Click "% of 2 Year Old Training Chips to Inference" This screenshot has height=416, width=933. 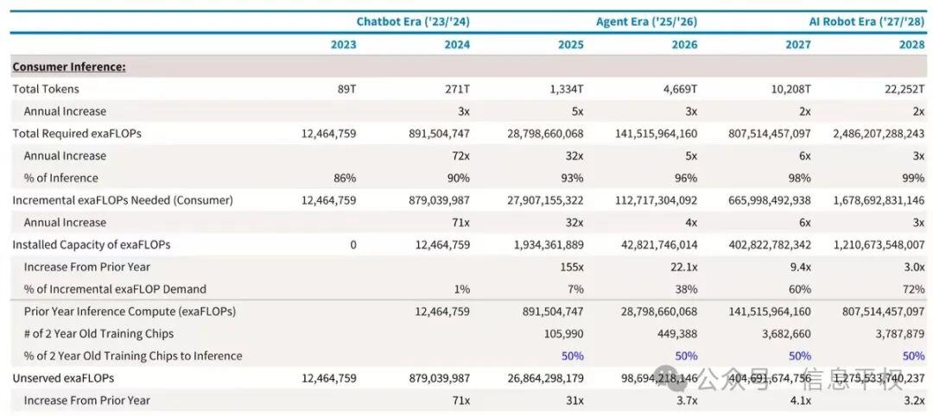click(x=133, y=356)
